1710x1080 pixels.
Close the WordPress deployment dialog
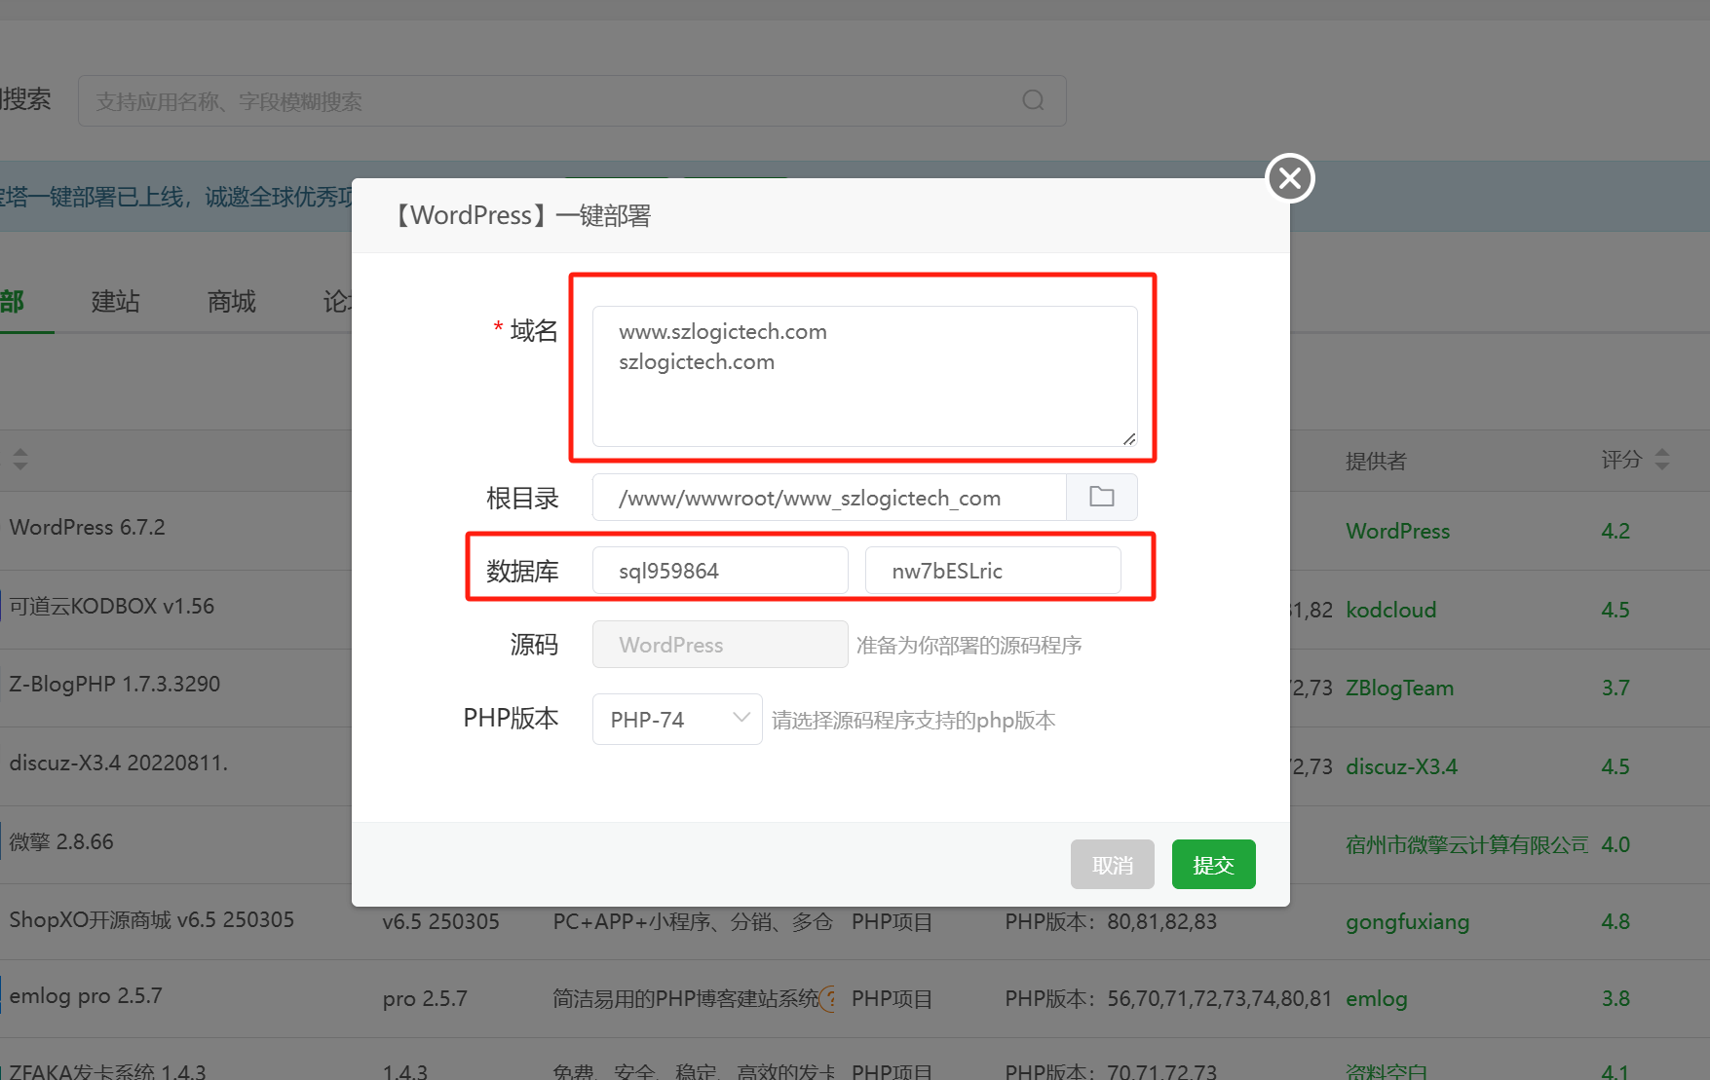(1290, 178)
